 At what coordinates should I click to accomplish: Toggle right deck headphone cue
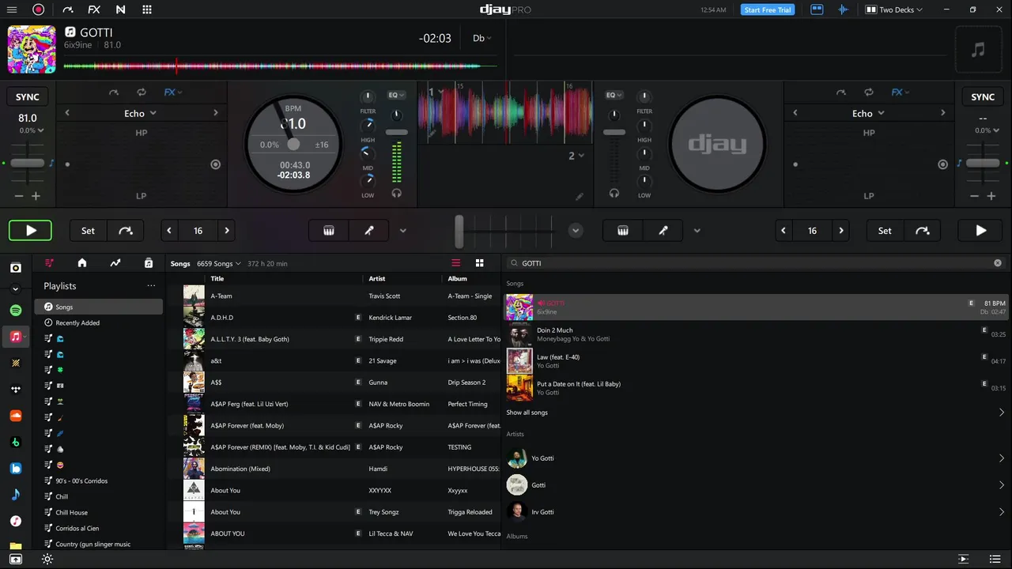pyautogui.click(x=614, y=193)
